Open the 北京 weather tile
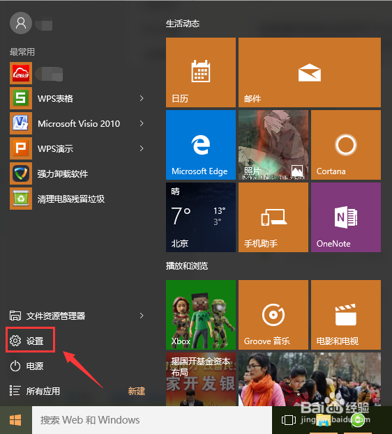Image resolution: width=392 pixels, height=434 pixels. coord(201,217)
